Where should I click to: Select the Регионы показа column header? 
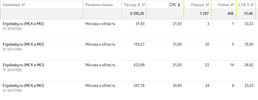pos(99,5)
